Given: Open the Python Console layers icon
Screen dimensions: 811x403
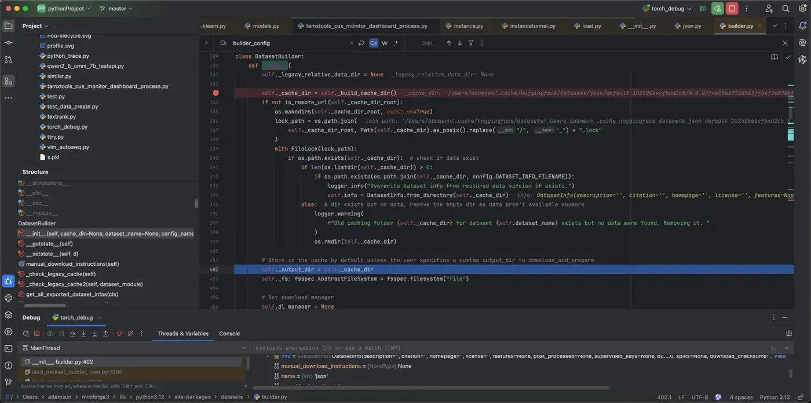Looking at the screenshot, I should point(8,315).
